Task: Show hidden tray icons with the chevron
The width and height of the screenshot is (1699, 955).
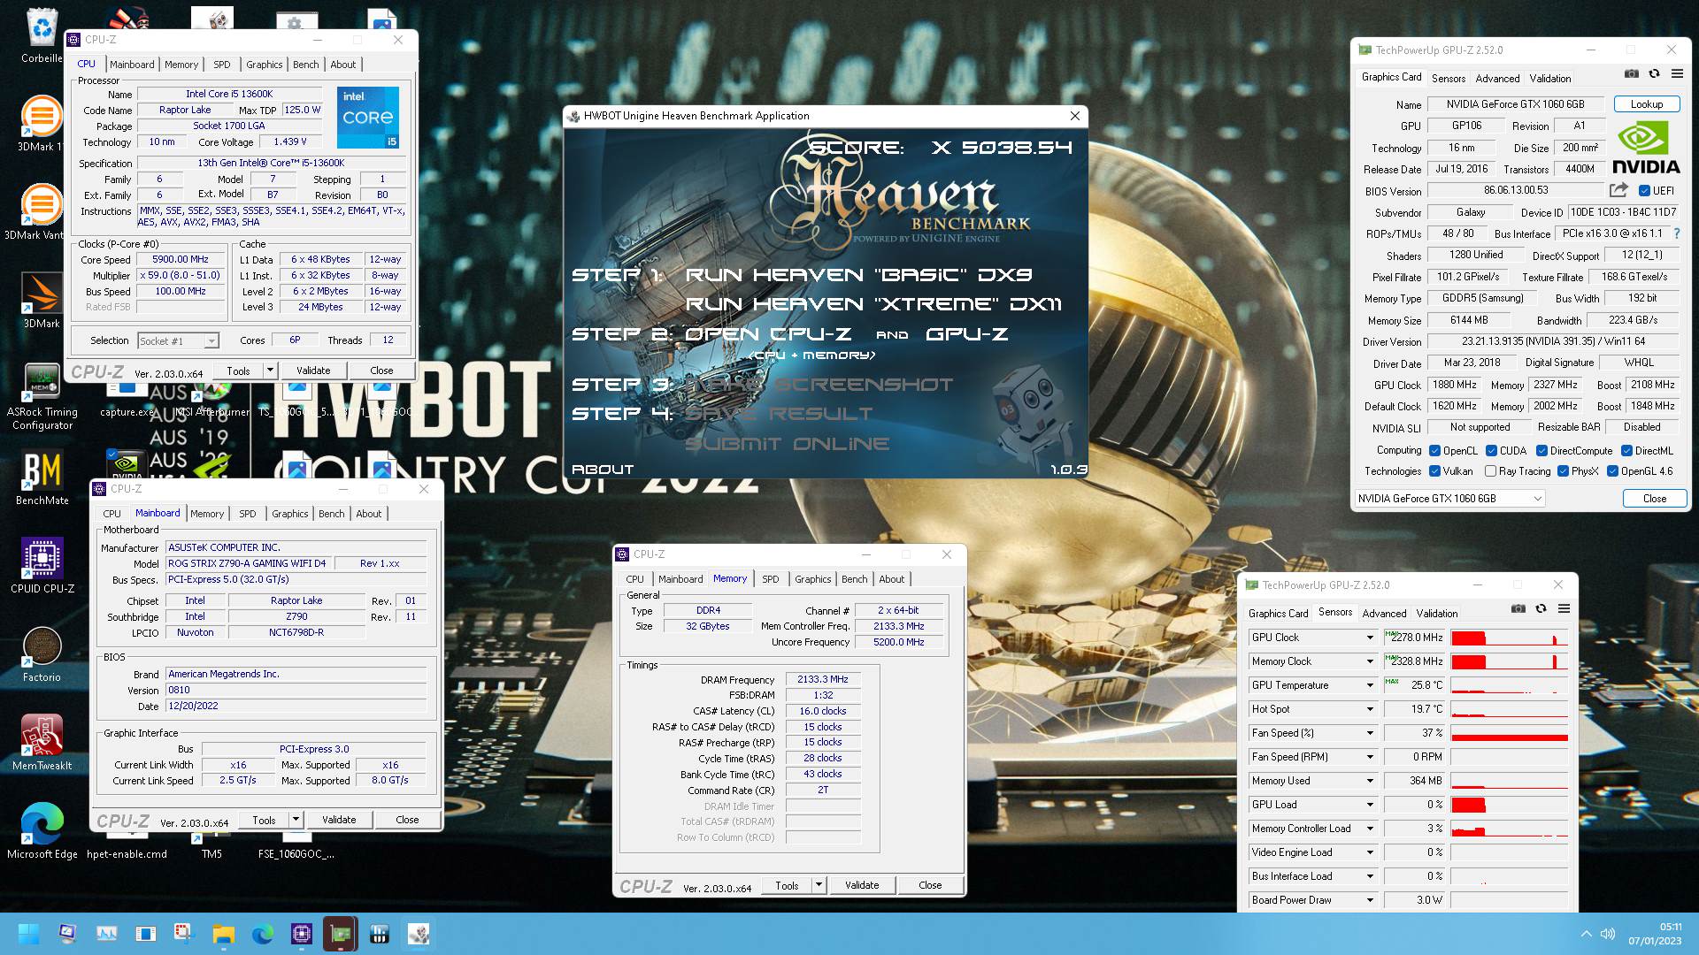Action: tap(1586, 934)
